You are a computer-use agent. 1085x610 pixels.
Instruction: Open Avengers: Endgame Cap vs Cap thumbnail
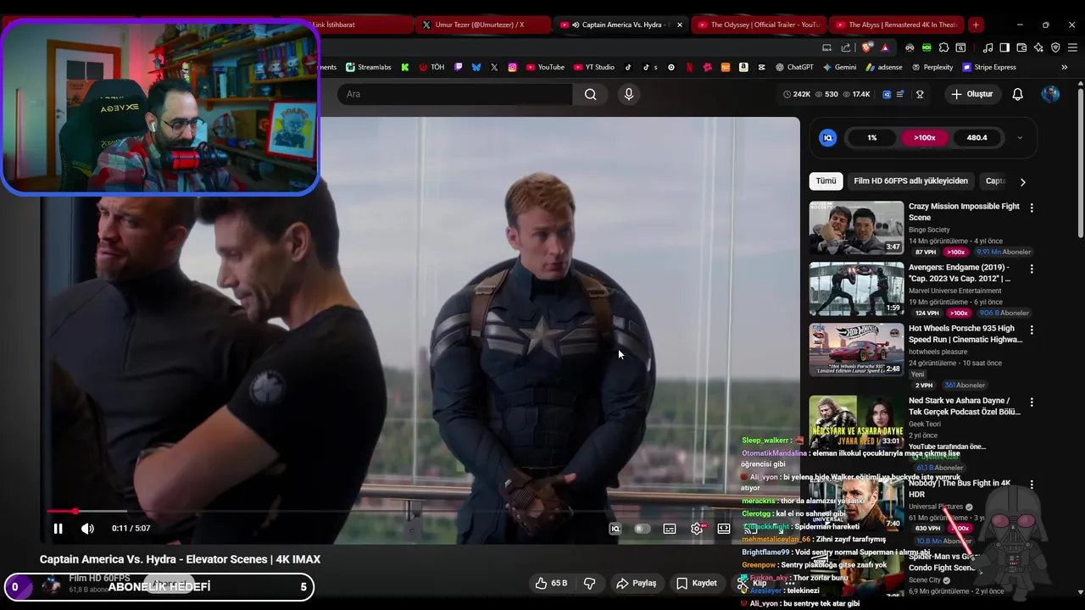coord(856,289)
